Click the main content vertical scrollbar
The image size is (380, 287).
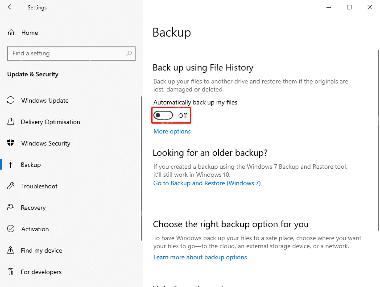[x=379, y=140]
